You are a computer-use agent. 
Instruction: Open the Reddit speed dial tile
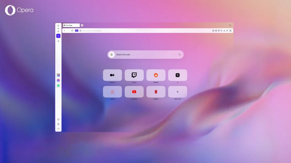156,75
